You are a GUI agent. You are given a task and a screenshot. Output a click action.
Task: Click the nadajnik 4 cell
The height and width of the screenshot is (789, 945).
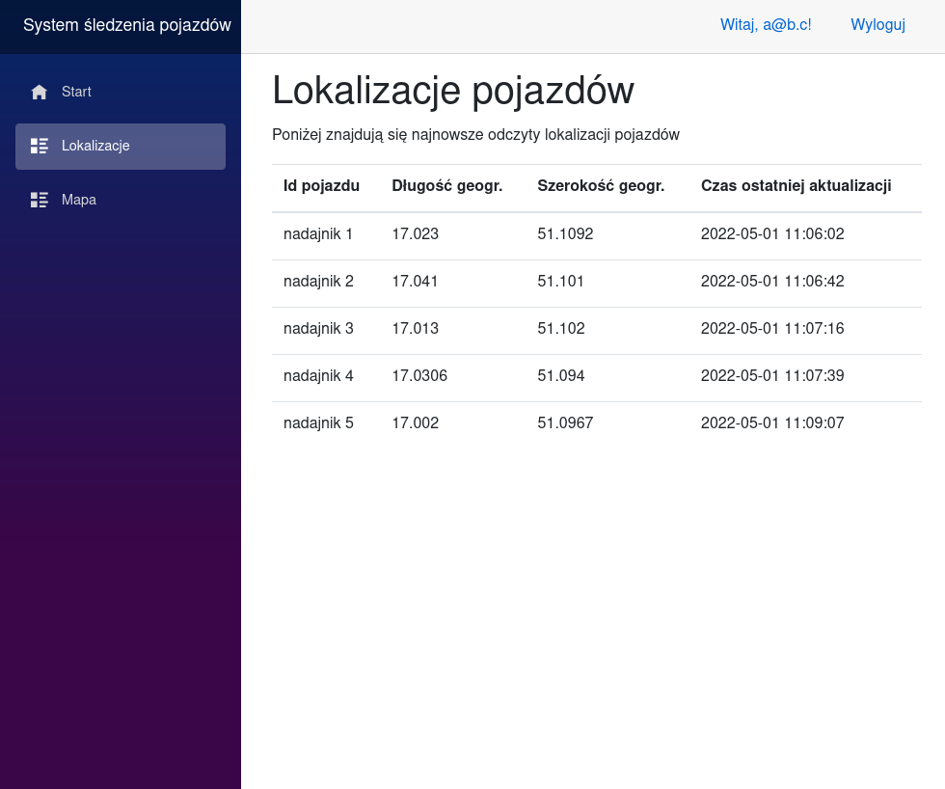click(318, 376)
